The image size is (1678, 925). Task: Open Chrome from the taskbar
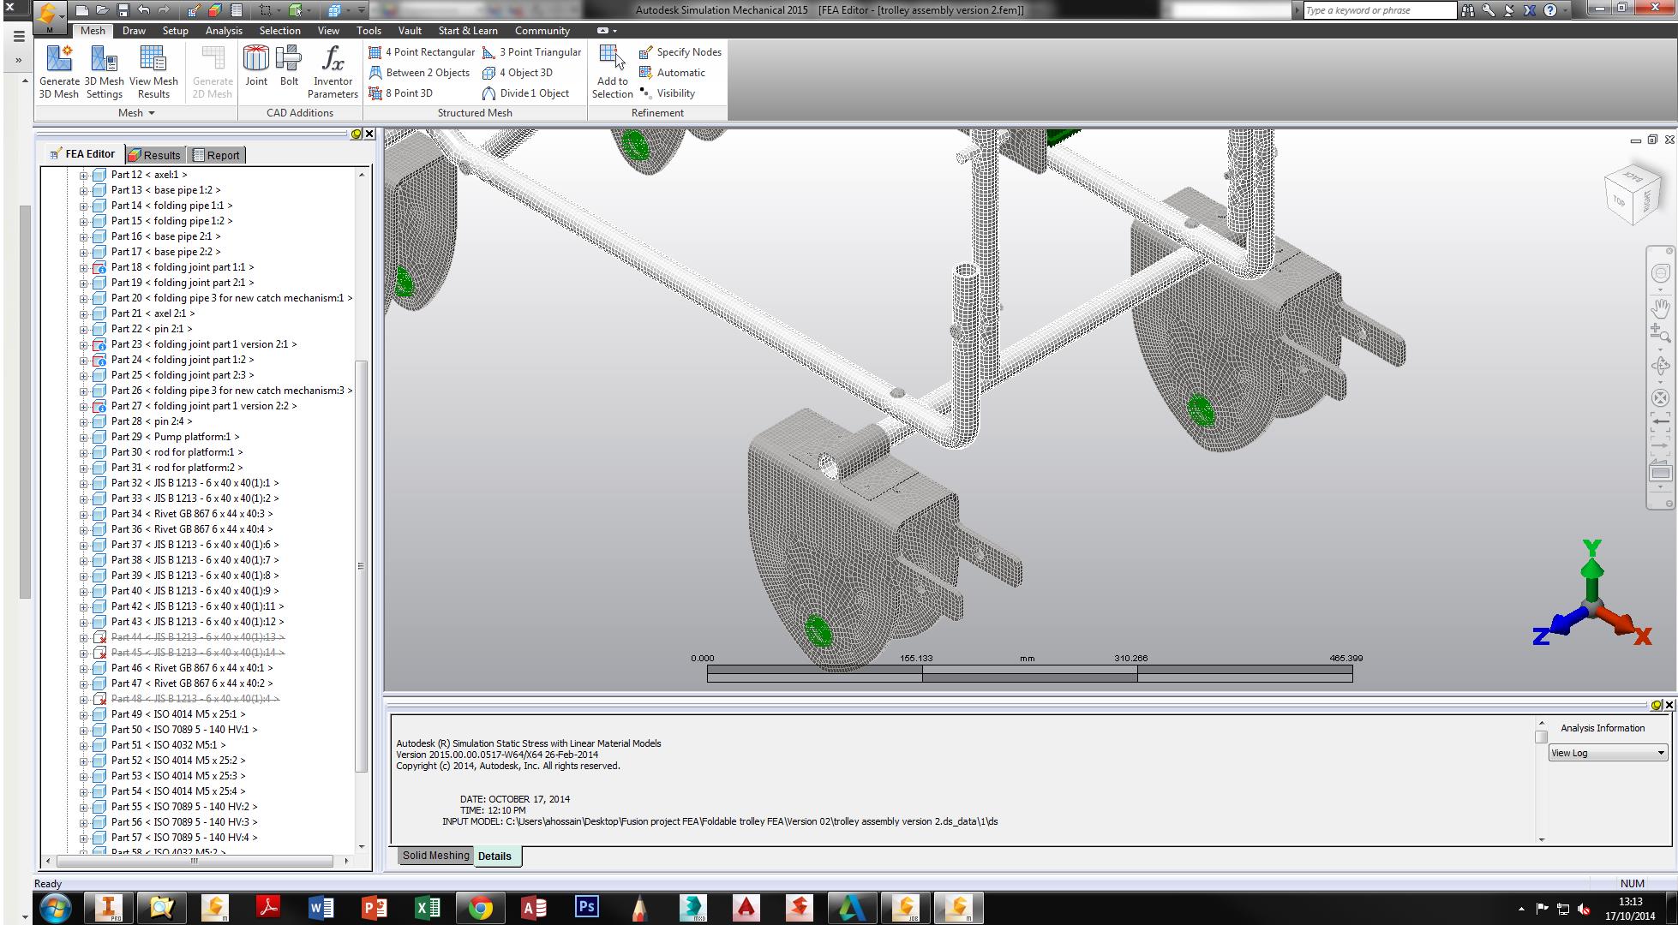(481, 907)
